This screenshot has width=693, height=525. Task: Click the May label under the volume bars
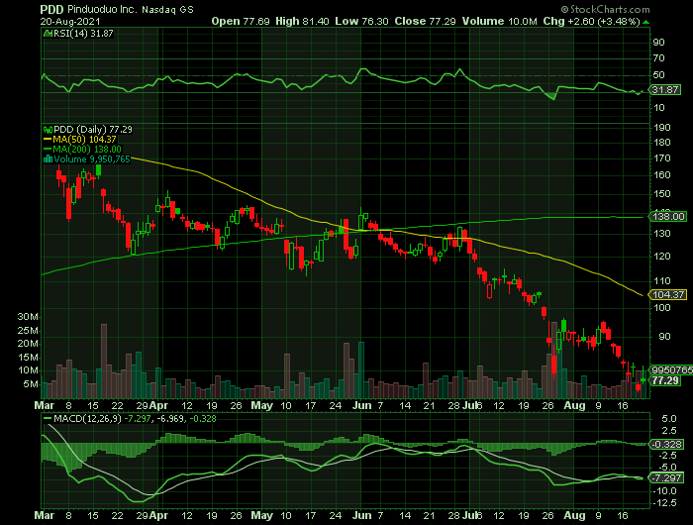pyautogui.click(x=261, y=405)
